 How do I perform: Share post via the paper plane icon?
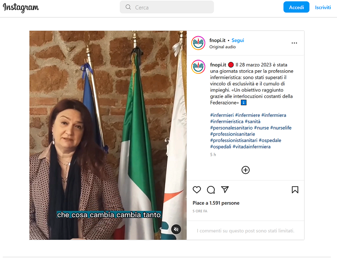coord(225,189)
